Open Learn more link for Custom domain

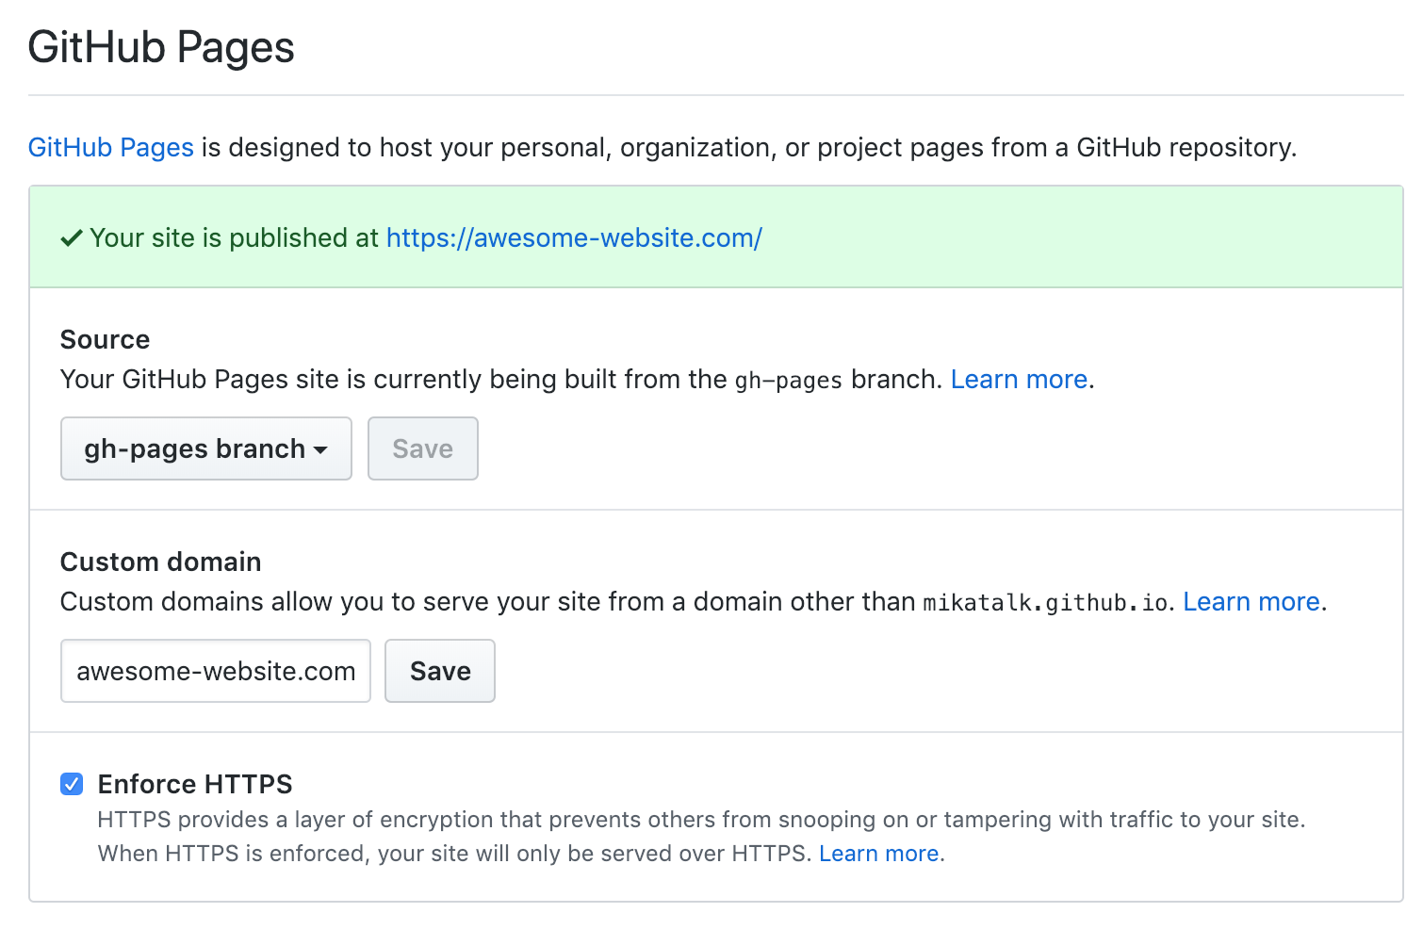1251,602
